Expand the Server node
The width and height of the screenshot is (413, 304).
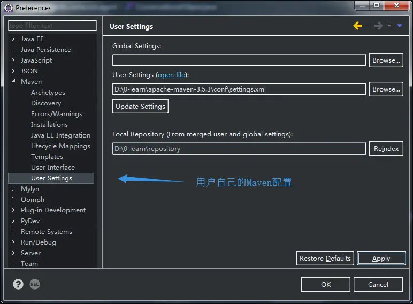coord(13,253)
